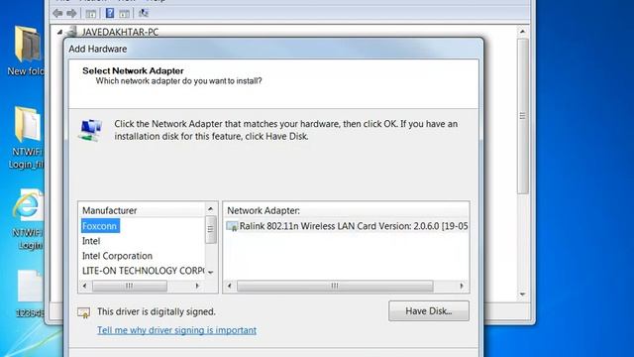
Task: Click the Add Hardware dialog title bar
Action: point(273,49)
